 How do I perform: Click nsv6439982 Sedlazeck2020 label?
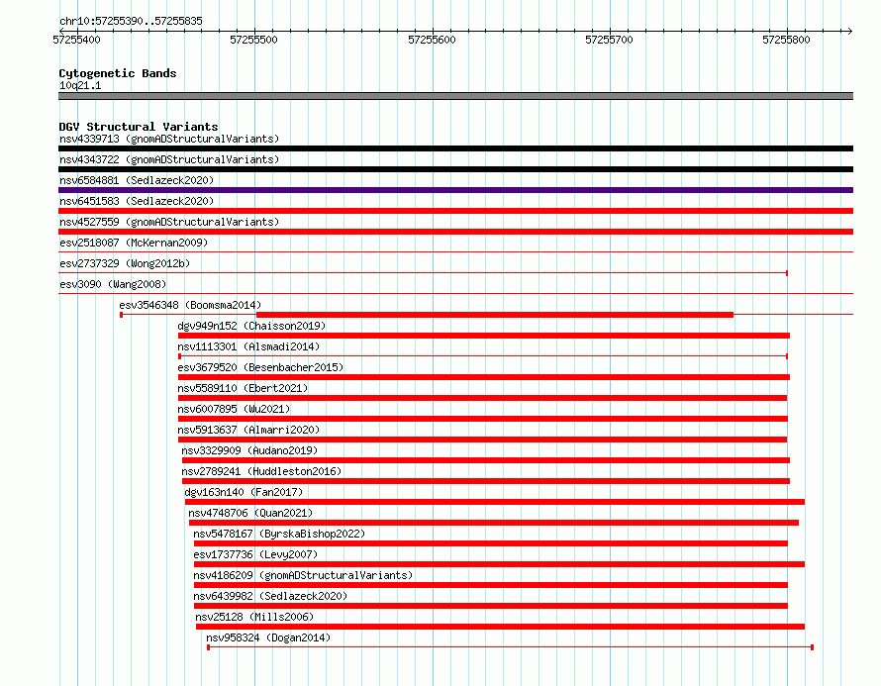tap(270, 596)
